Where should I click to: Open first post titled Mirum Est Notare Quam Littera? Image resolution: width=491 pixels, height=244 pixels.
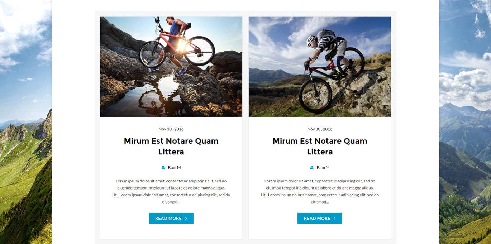171,146
